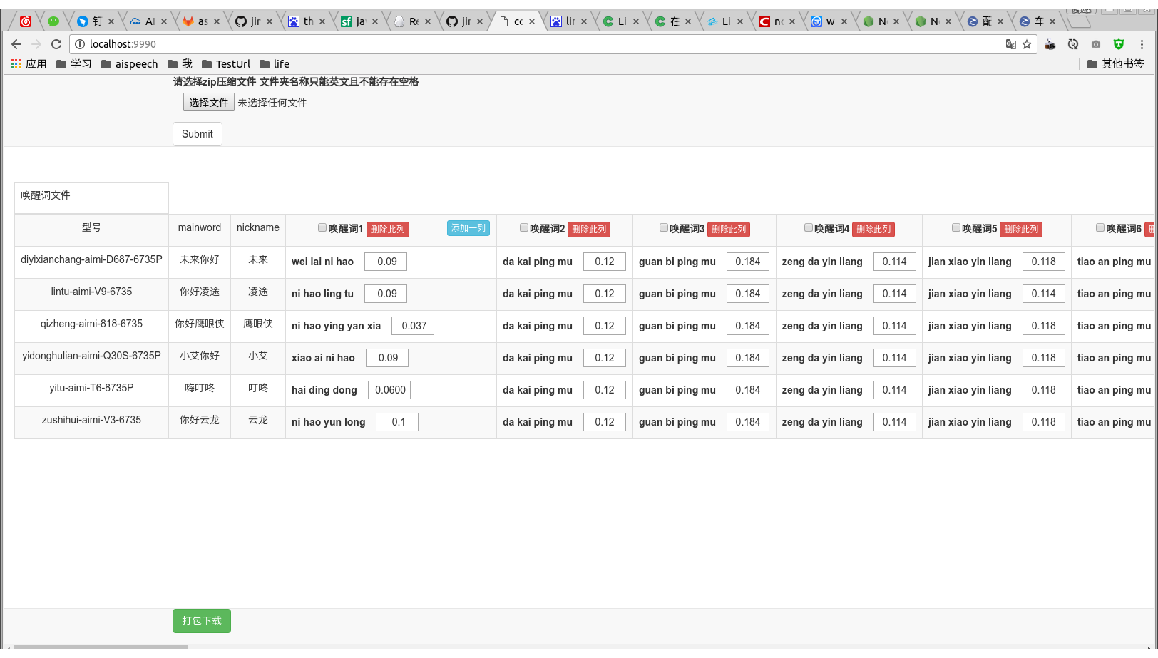Tick the 唤醒词1 checkbox
The width and height of the screenshot is (1158, 658).
coord(322,228)
